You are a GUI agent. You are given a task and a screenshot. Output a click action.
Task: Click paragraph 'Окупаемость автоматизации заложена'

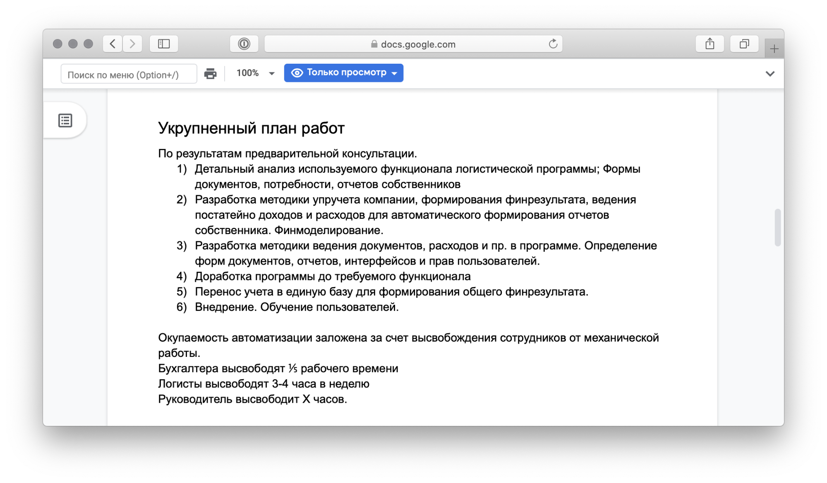408,345
